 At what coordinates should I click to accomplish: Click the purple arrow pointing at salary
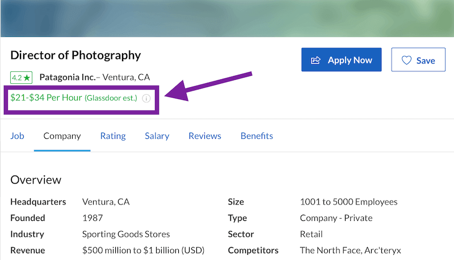click(210, 85)
